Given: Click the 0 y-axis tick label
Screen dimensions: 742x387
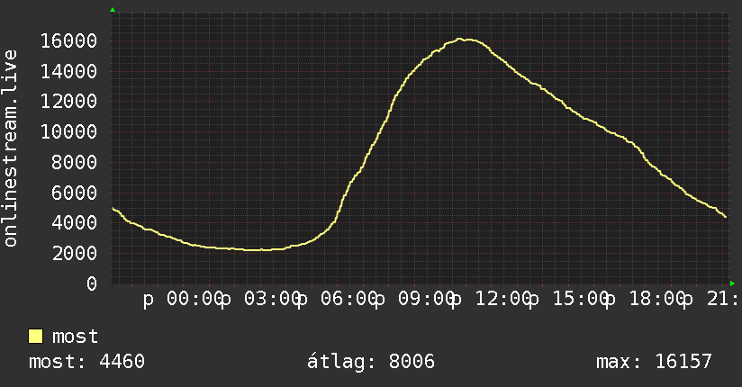Looking at the screenshot, I should pos(92,283).
